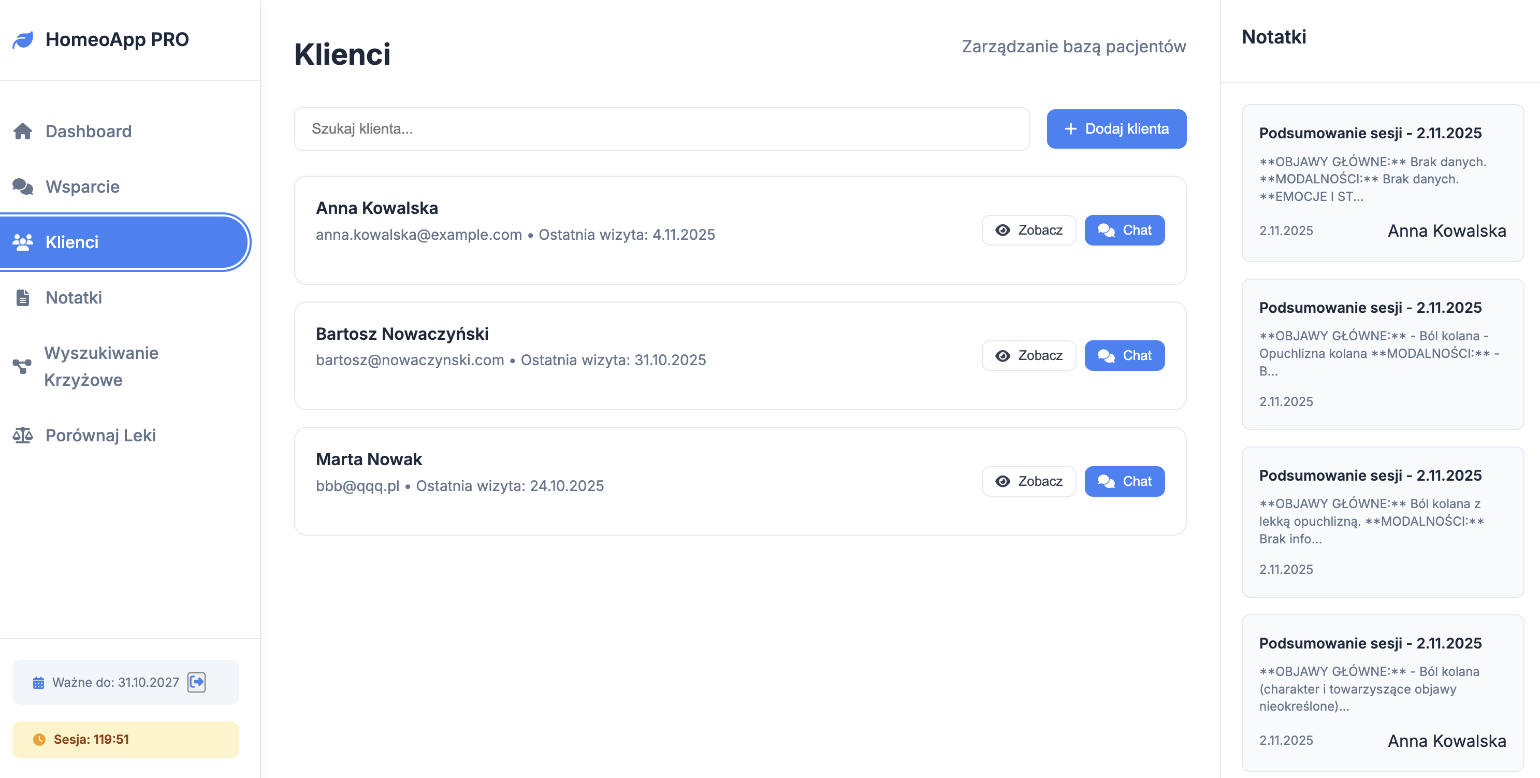
Task: Click the logout arrow icon beside Ważne do
Action: (197, 682)
